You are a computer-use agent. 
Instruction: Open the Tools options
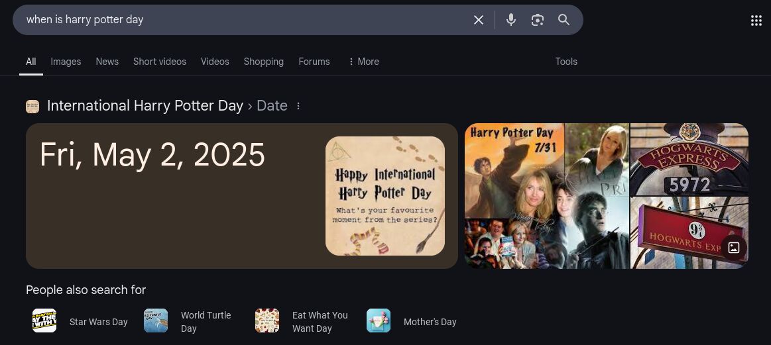click(x=566, y=62)
